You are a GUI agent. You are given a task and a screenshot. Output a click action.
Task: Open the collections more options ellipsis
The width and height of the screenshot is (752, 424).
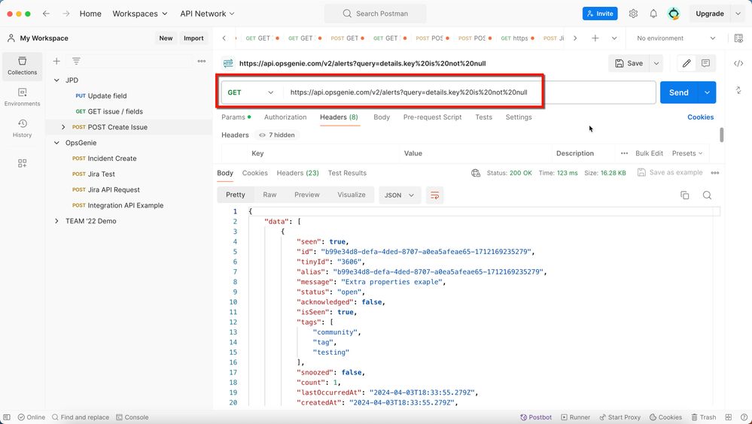click(202, 61)
